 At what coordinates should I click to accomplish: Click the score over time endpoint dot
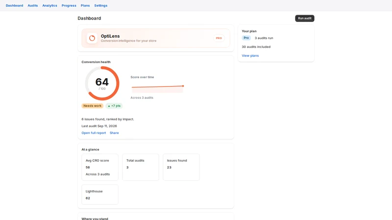183,86
